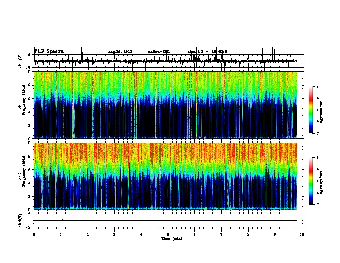This screenshot has width=340, height=263.
Task: Click the time axis tick label "9"
Action: [x=275, y=235]
